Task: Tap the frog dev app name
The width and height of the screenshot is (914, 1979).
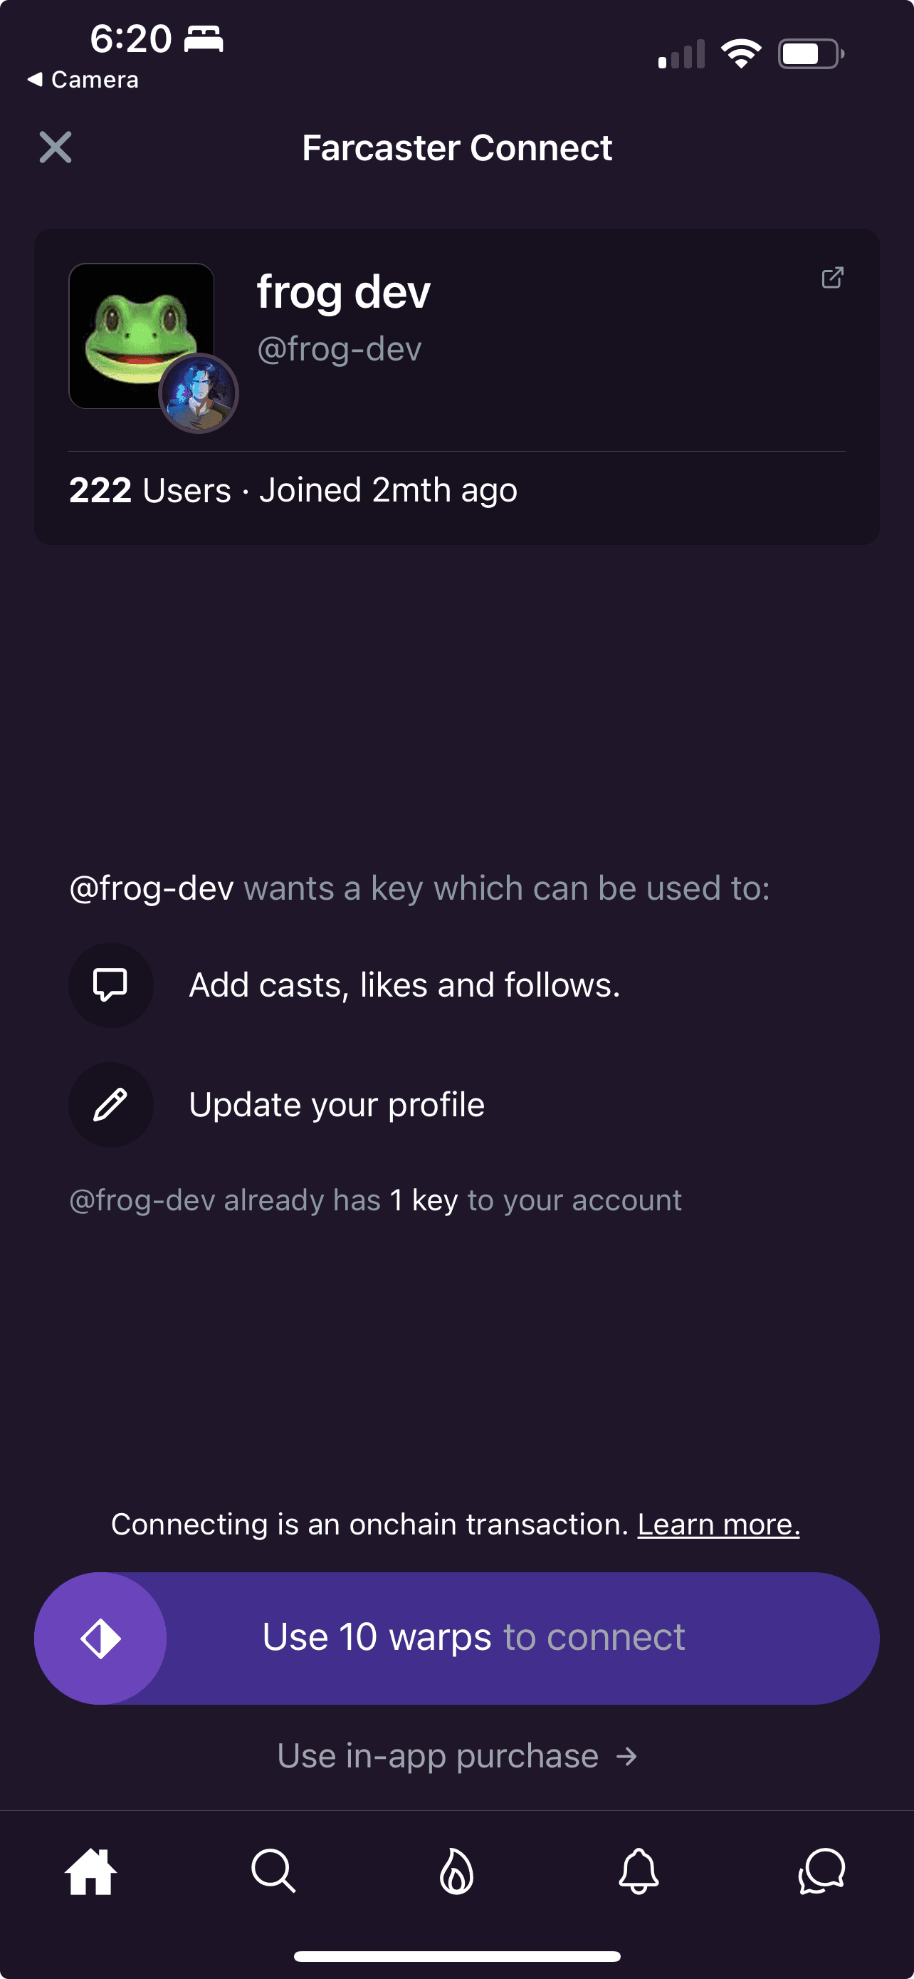Action: pos(343,292)
